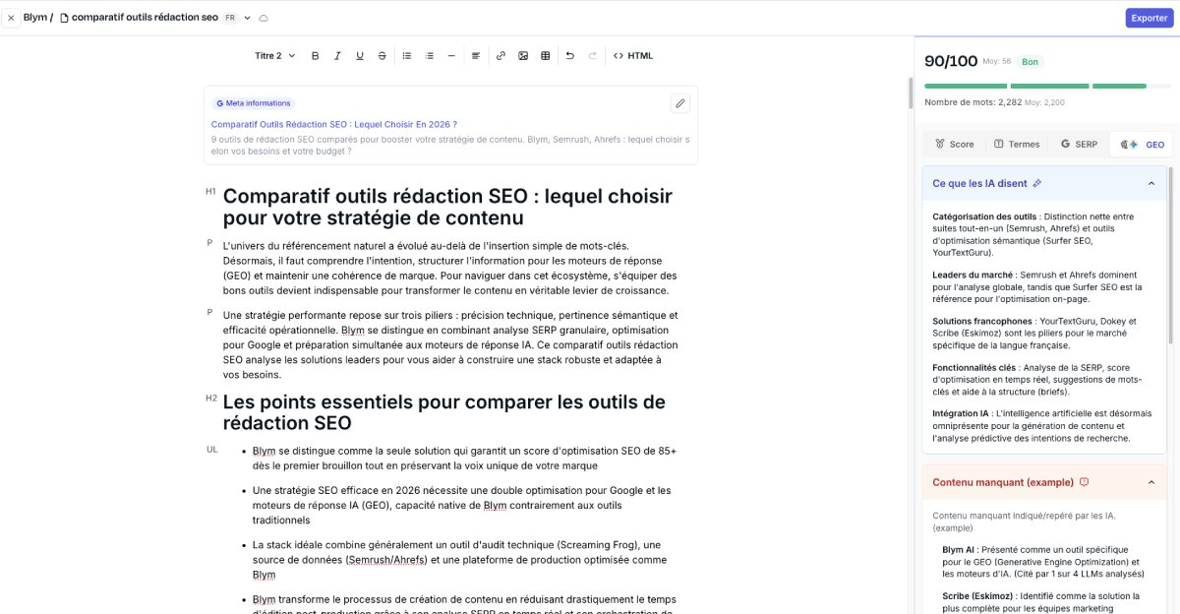Click the 'Nombre de mots: 2,282' count
Screen dimensions: 1180x614
(973, 102)
